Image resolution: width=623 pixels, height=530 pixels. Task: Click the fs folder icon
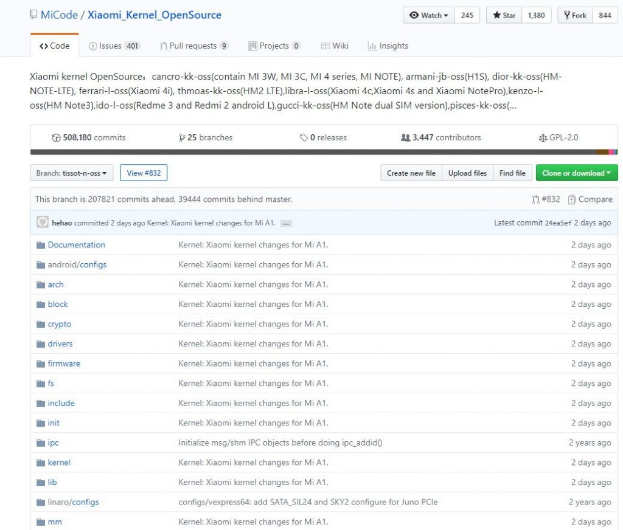click(41, 384)
